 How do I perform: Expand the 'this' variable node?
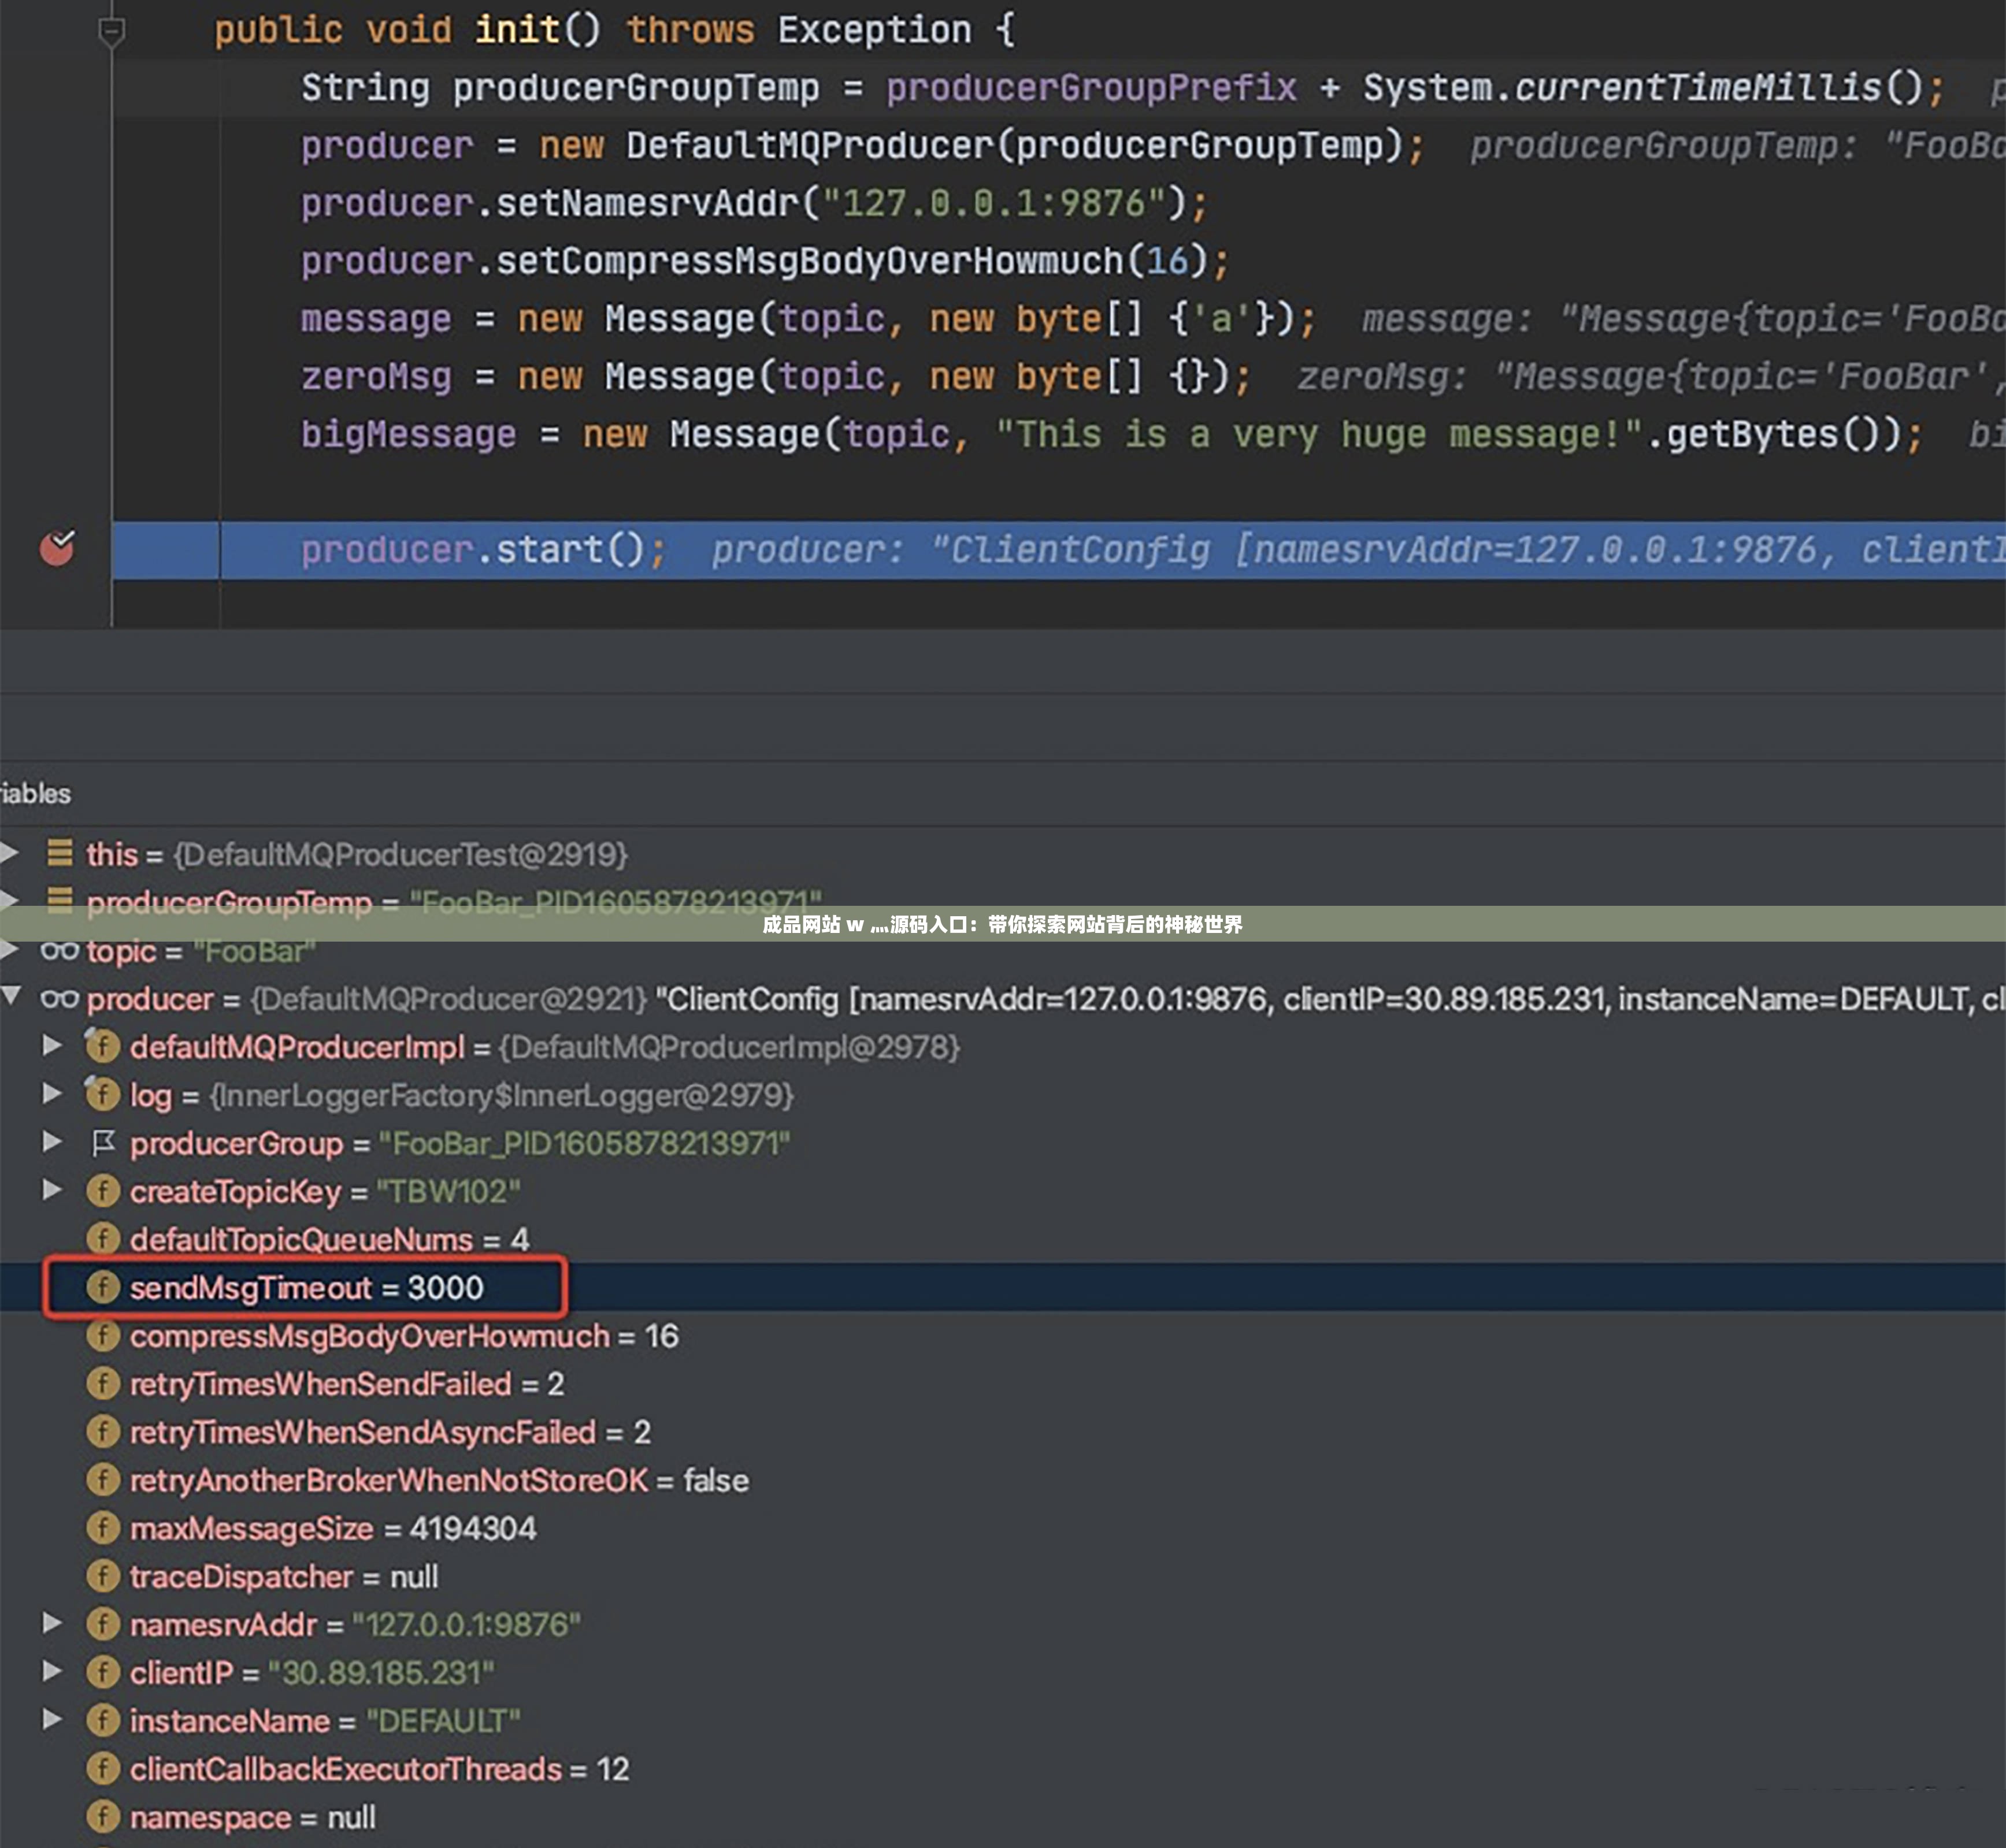[x=10, y=853]
